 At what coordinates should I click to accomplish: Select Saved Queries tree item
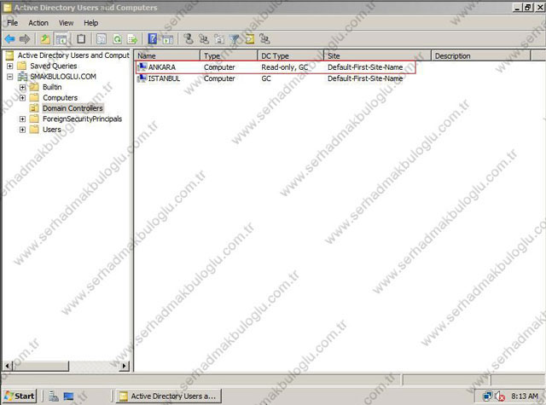coord(54,66)
